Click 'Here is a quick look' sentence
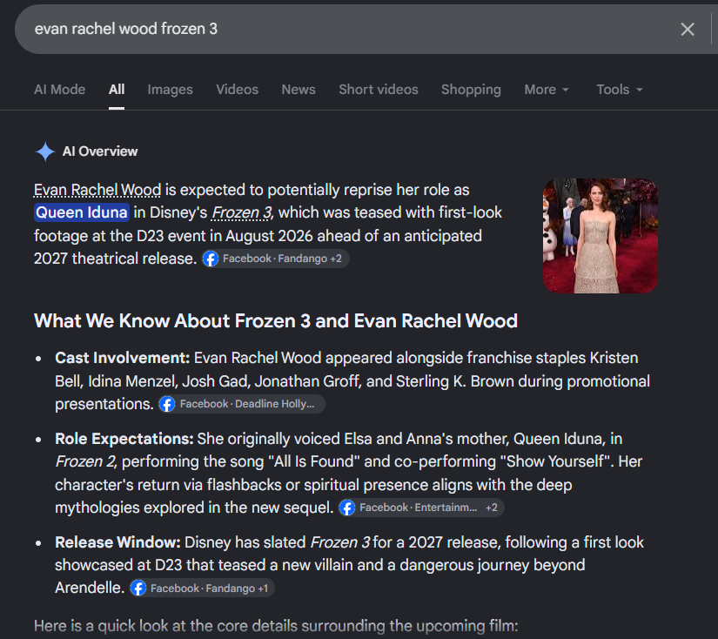Screen dimensions: 718x639 coord(276,626)
